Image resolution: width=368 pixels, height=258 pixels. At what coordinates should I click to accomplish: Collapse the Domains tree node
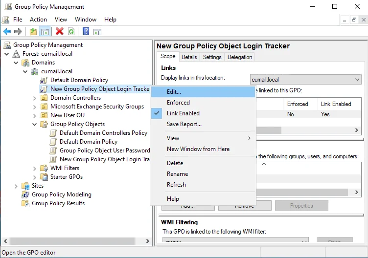[16, 63]
